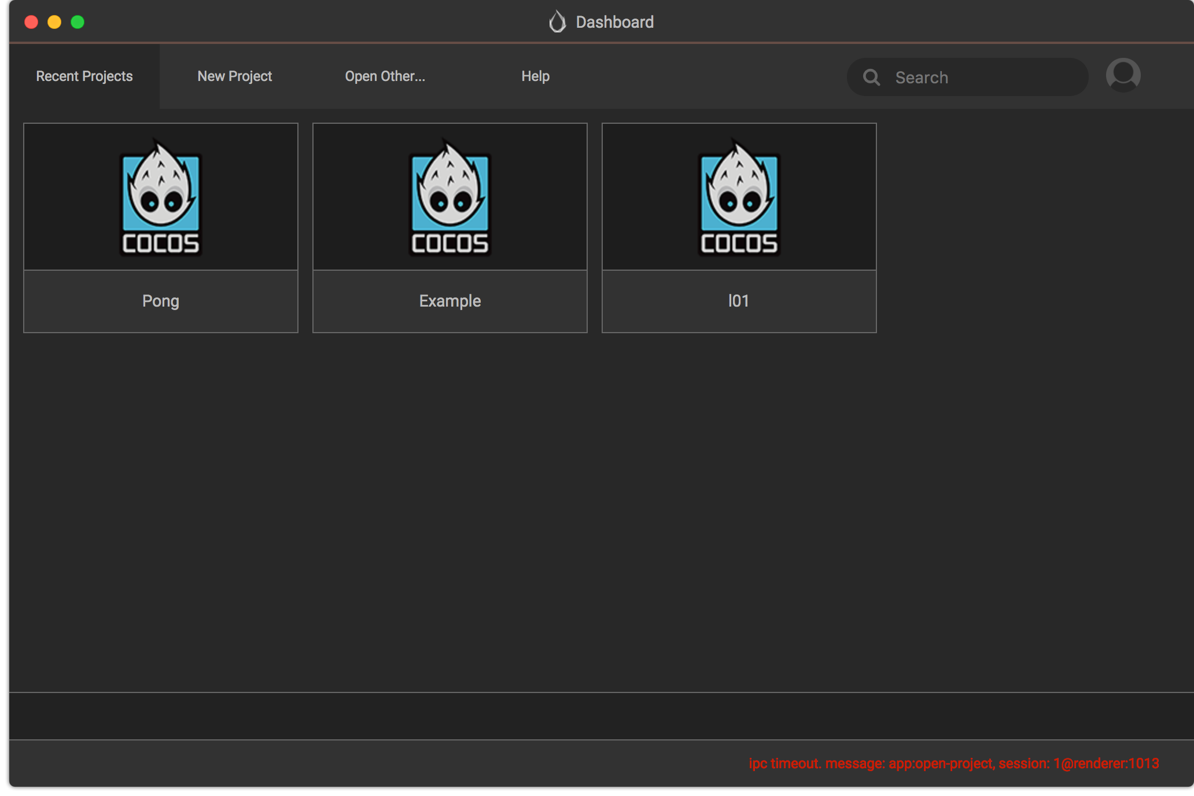Open the Example project by its name label
The image size is (1194, 796).
[450, 301]
